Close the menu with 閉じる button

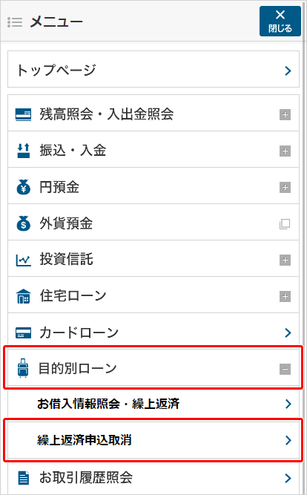point(280,22)
